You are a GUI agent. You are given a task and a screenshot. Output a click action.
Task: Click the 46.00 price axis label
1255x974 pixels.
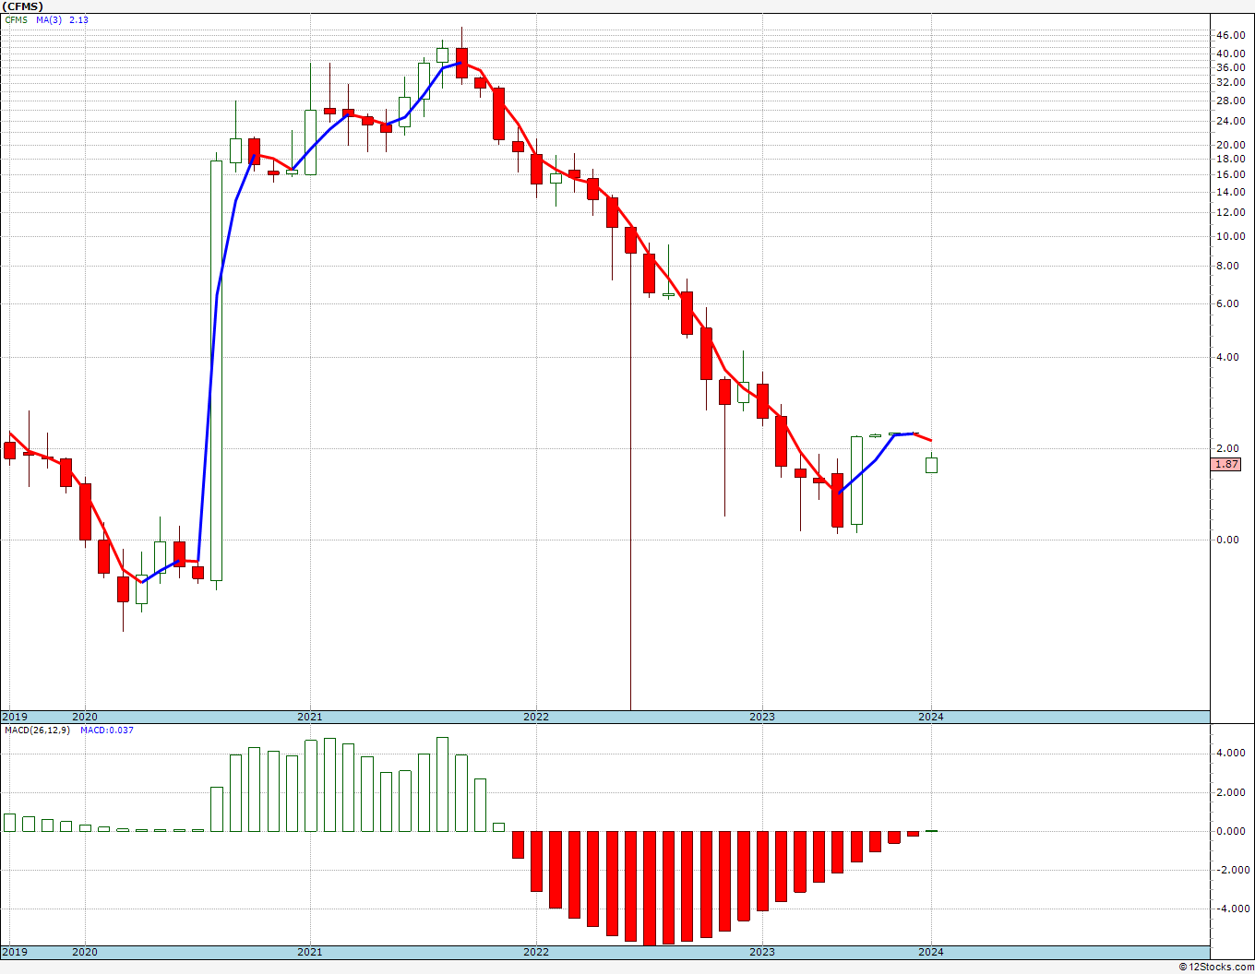[x=1231, y=35]
